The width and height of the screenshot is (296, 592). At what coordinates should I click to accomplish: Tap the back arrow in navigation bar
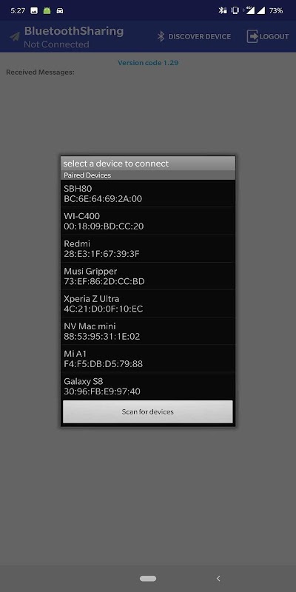click(218, 578)
